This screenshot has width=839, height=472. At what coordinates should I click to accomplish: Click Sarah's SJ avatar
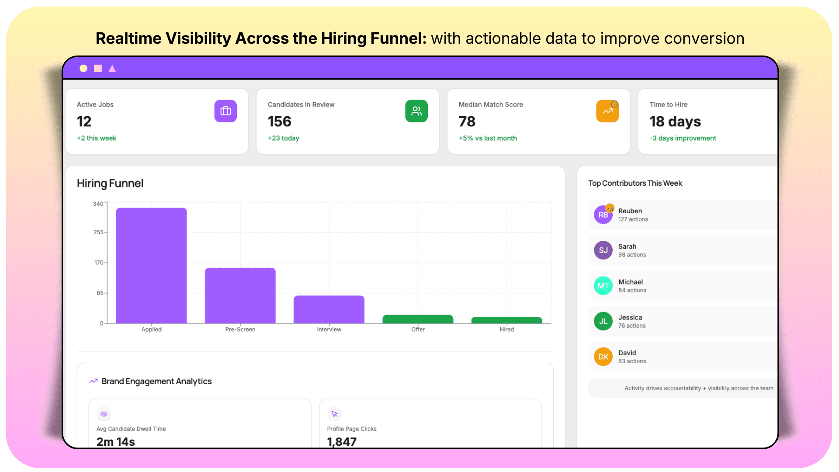coord(603,250)
